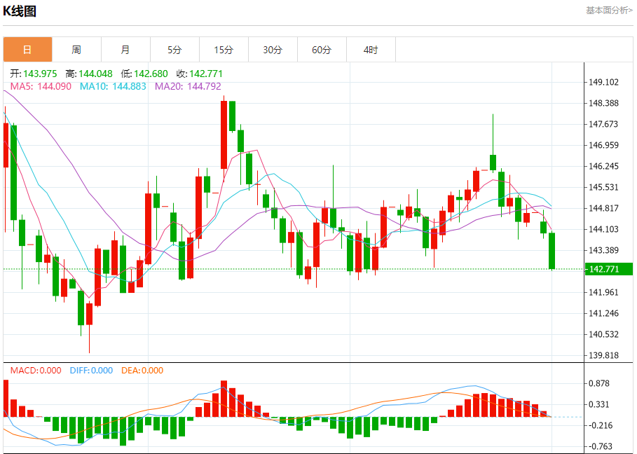The image size is (637, 454).
Task: Click the 143.389 price axis label
Action: [x=603, y=250]
